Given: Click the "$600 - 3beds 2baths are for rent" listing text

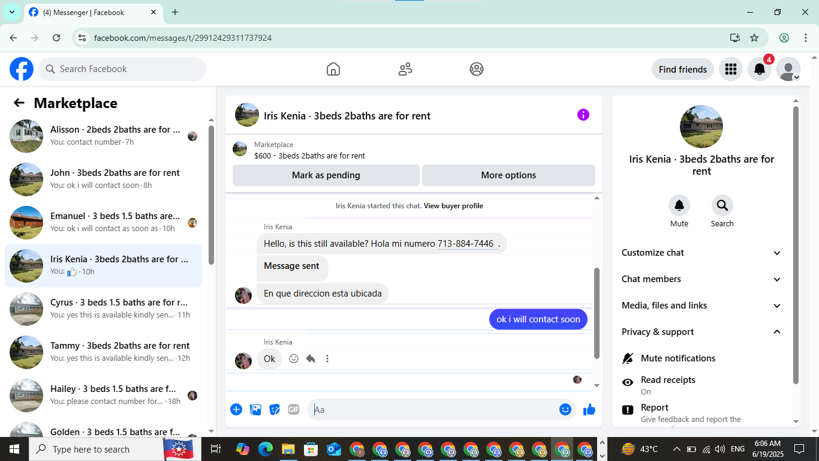Looking at the screenshot, I should (x=309, y=155).
